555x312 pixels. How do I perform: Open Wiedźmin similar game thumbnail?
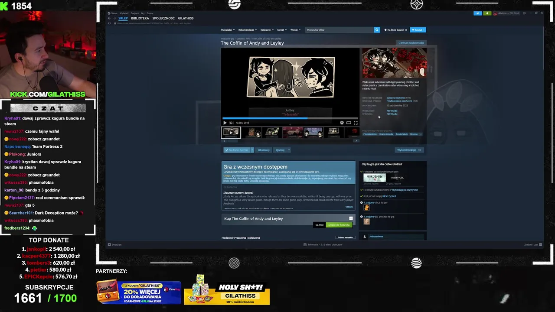point(375,177)
